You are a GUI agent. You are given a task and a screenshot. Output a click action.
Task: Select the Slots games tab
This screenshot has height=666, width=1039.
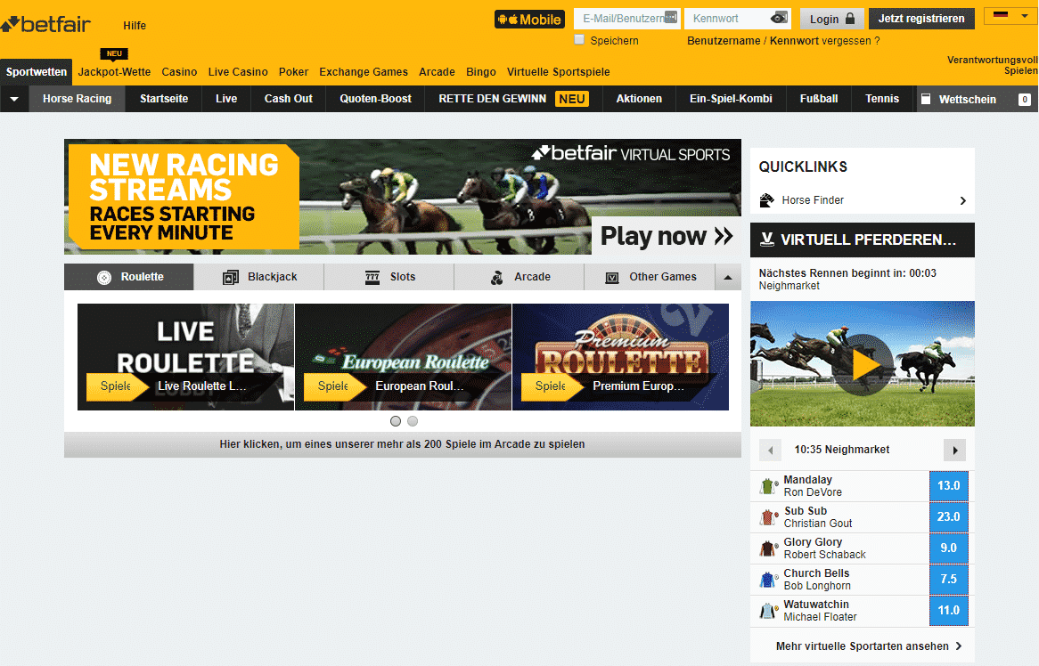click(389, 277)
